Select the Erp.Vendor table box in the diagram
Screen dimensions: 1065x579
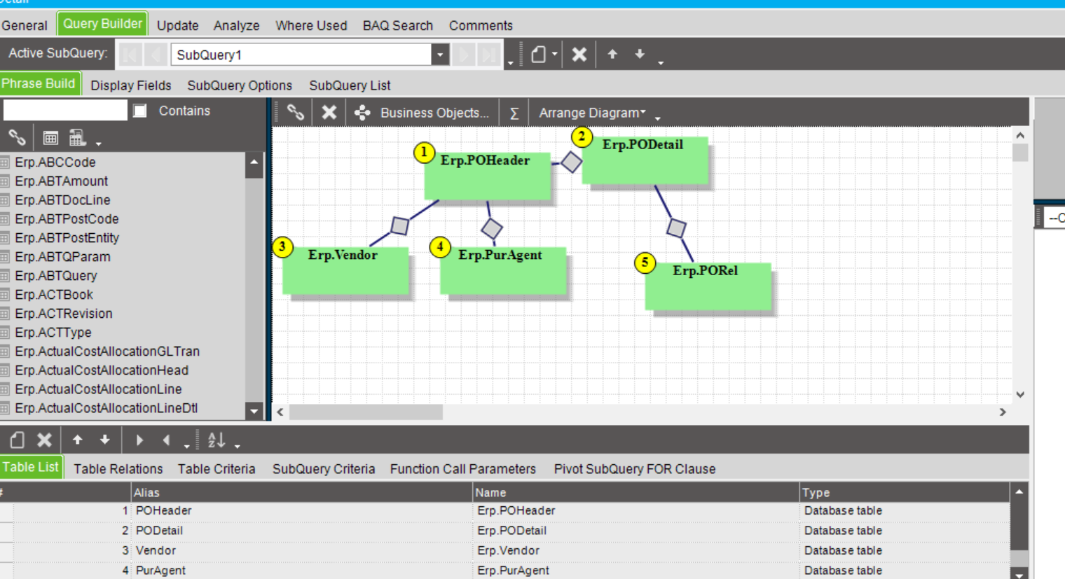345,270
